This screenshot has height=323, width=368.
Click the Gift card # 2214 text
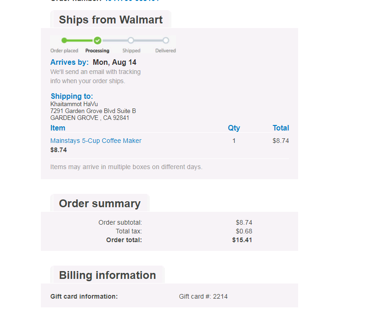[x=203, y=296]
